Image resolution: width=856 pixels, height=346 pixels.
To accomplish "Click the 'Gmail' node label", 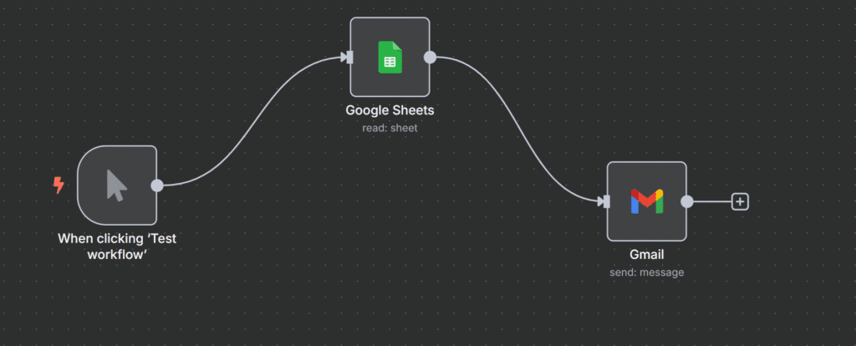I will [x=647, y=255].
